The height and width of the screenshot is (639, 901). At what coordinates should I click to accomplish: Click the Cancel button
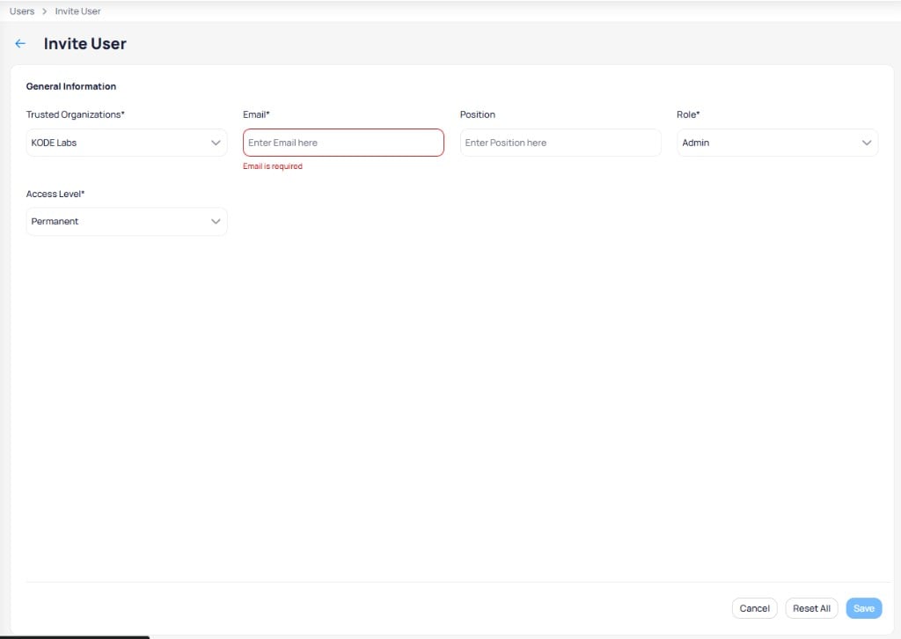(x=754, y=608)
